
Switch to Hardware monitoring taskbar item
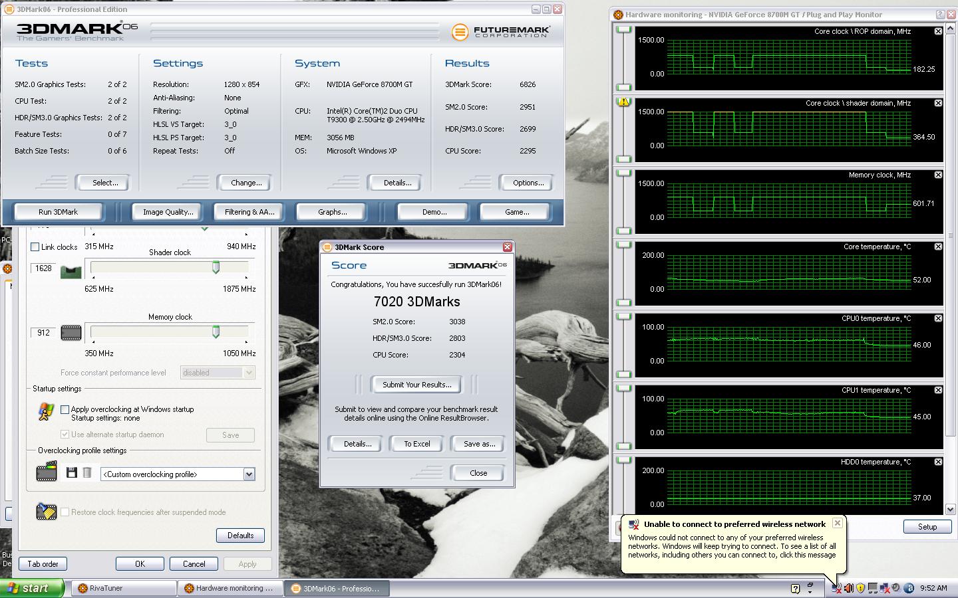229,588
